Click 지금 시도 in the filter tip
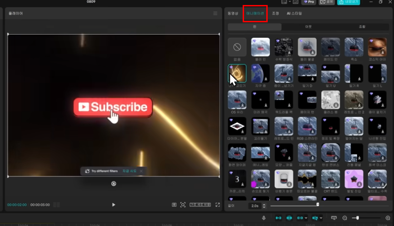This screenshot has width=394, height=226. click(129, 171)
